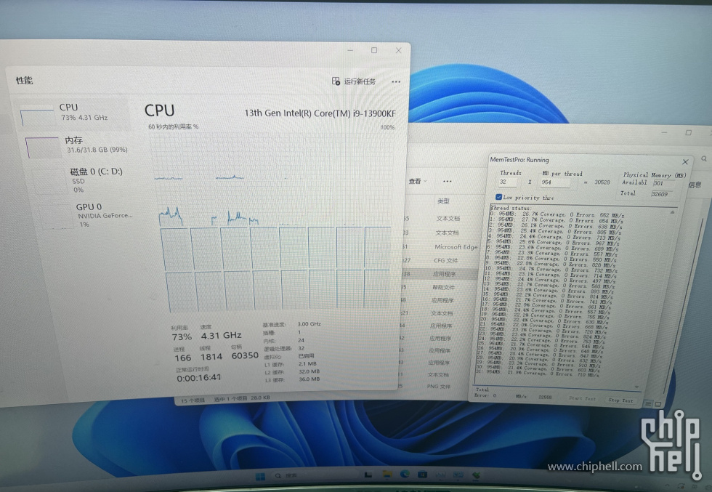Click the 性能 page heading in Task Manager
The height and width of the screenshot is (492, 712).
[x=25, y=81]
